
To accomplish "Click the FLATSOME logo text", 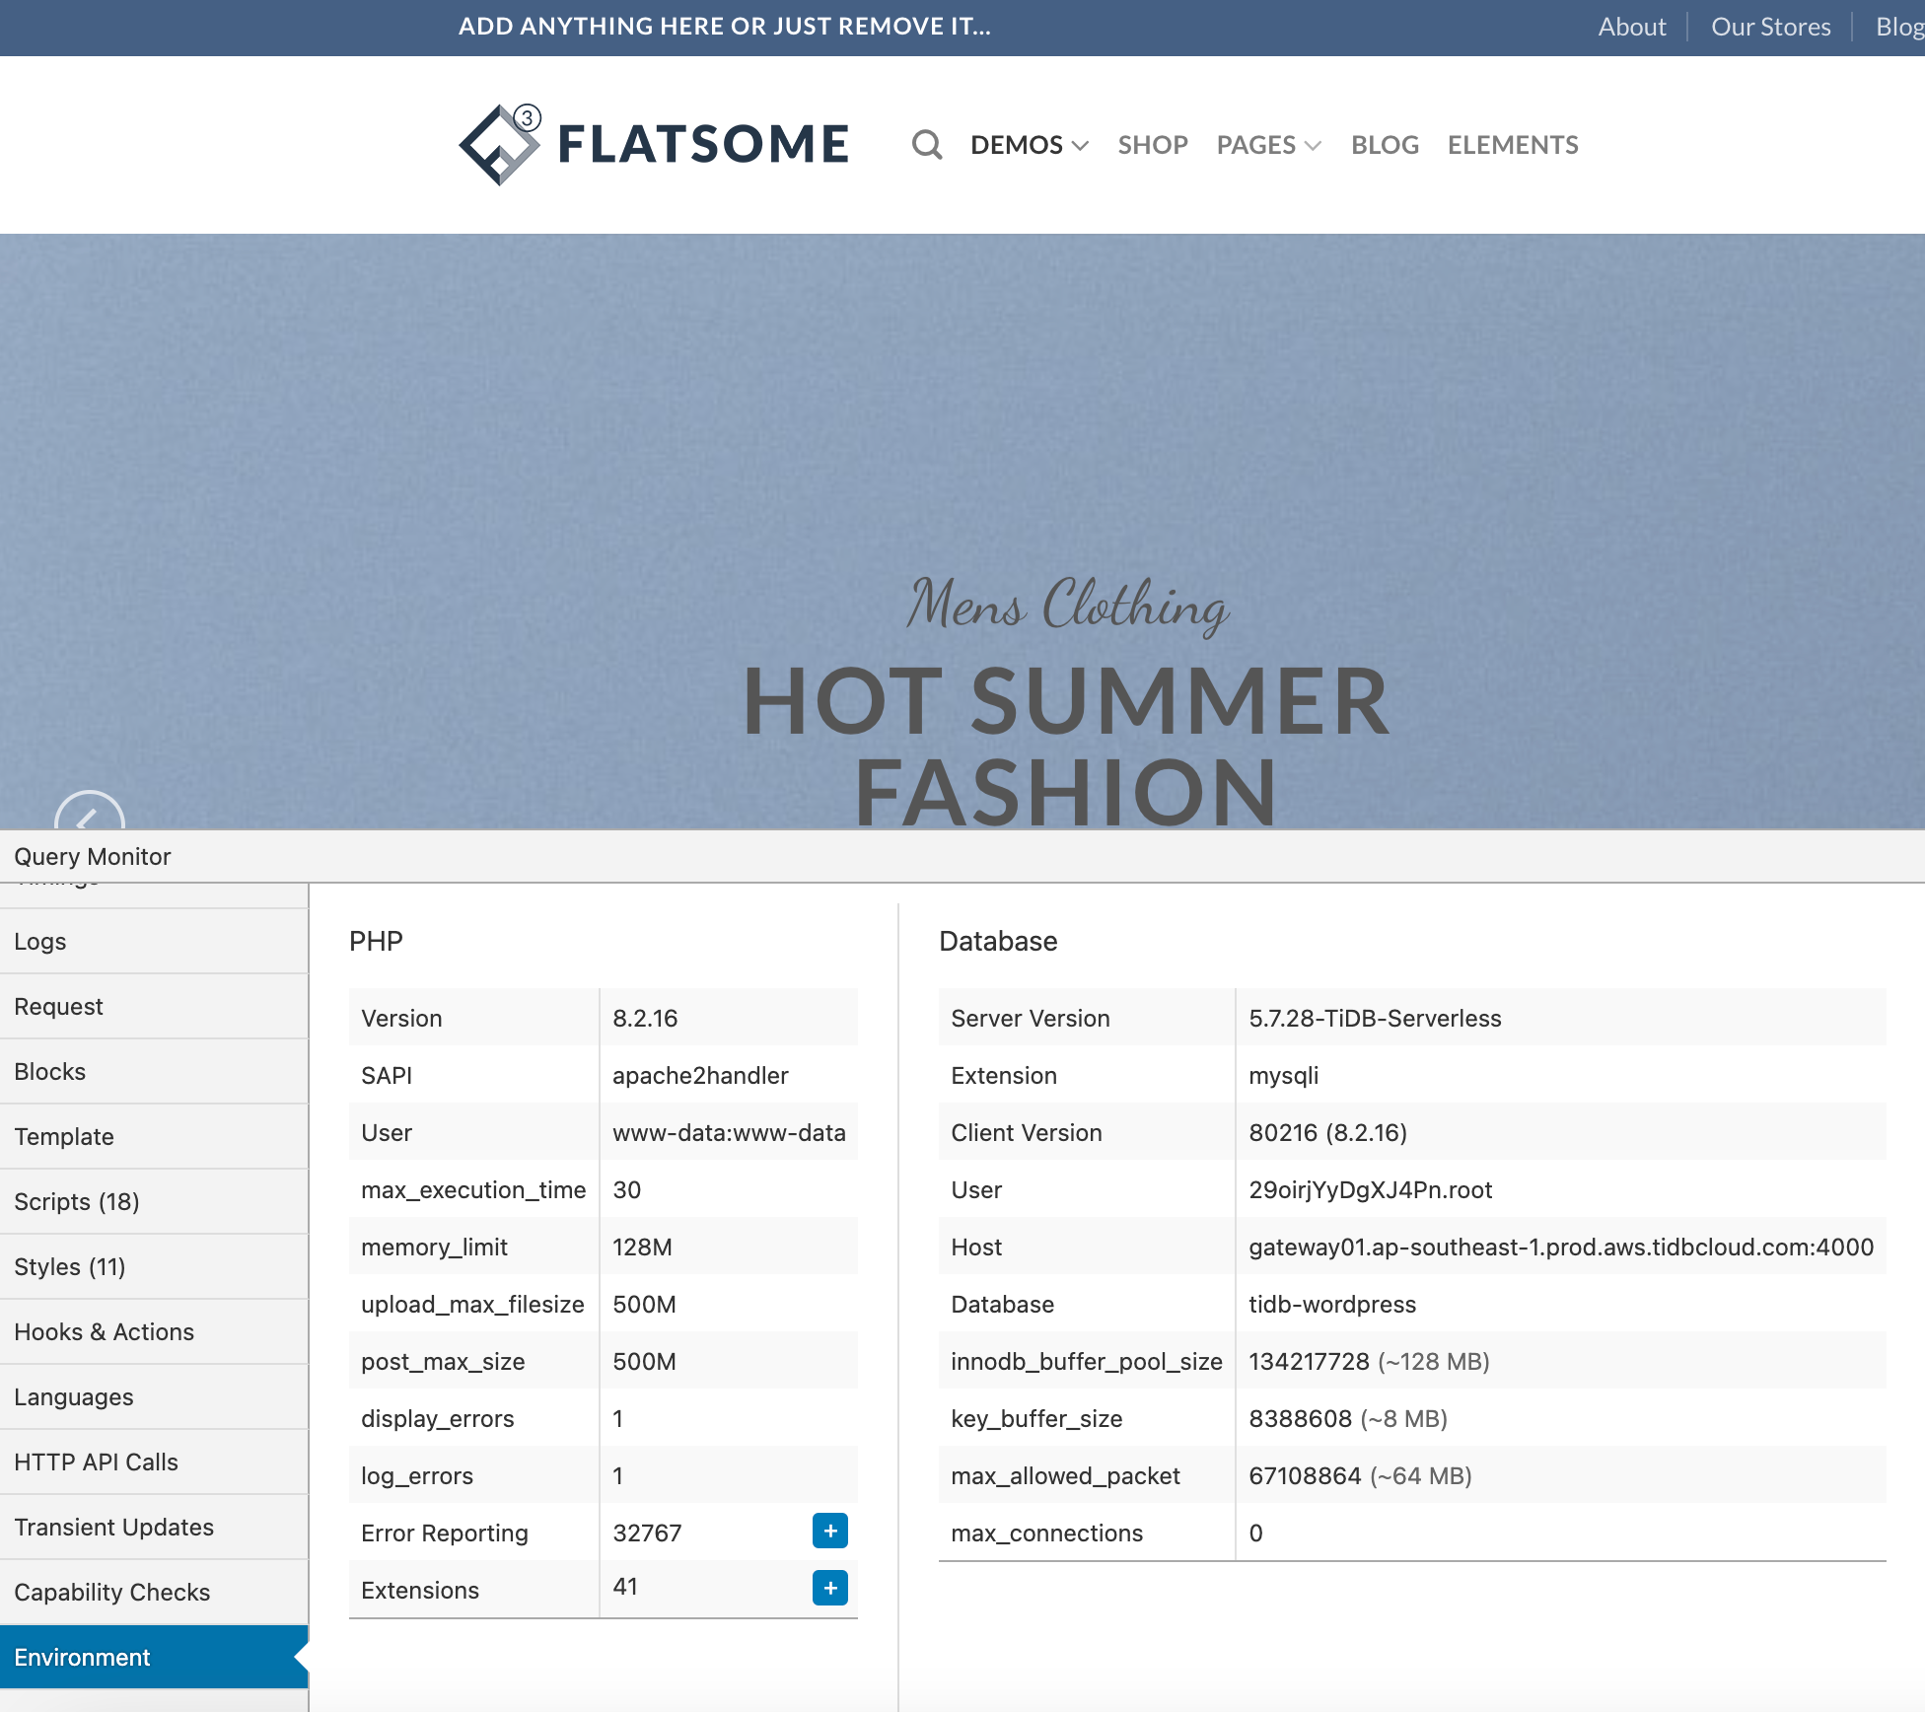I will 703,144.
